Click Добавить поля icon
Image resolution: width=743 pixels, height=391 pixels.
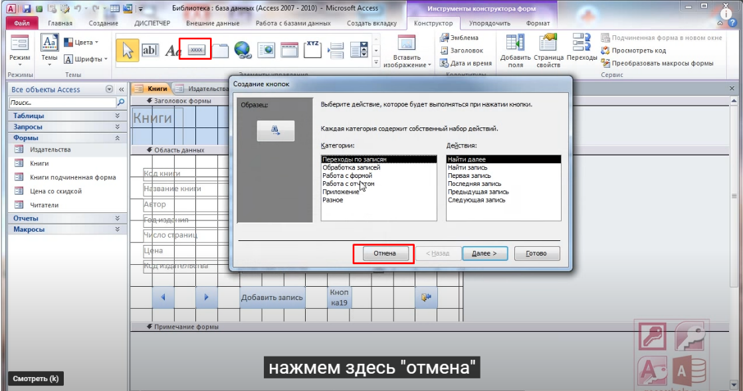515,50
